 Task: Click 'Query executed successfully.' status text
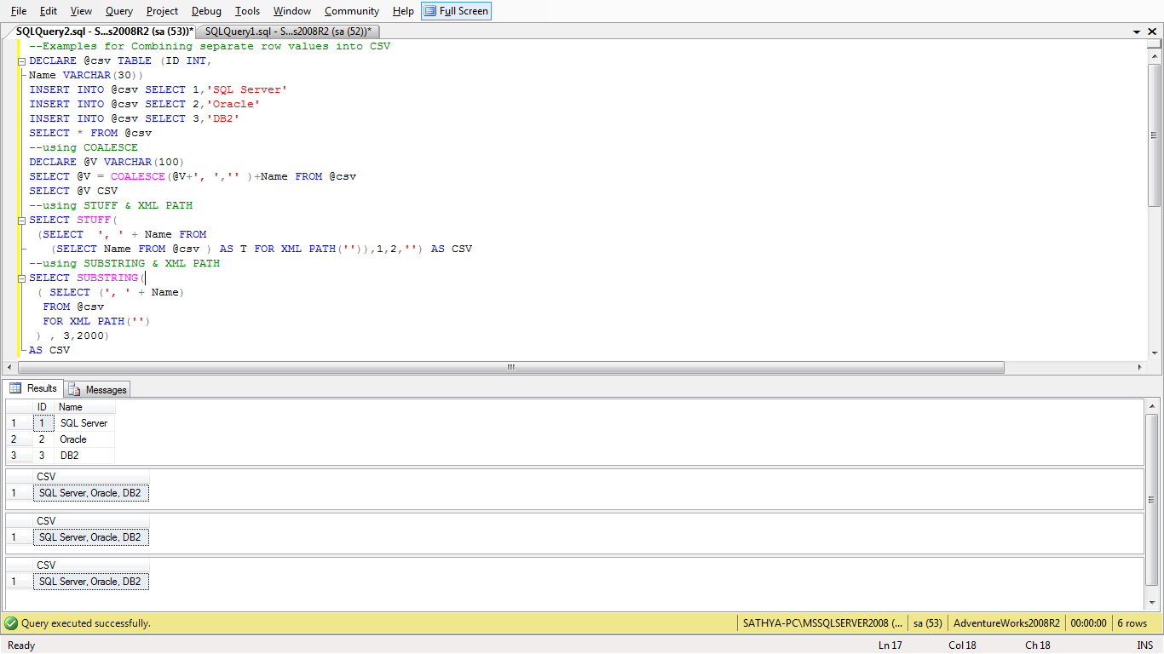tap(86, 623)
